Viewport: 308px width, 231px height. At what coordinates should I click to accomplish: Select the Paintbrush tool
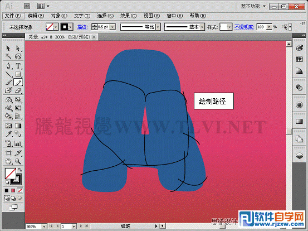coord(8,82)
